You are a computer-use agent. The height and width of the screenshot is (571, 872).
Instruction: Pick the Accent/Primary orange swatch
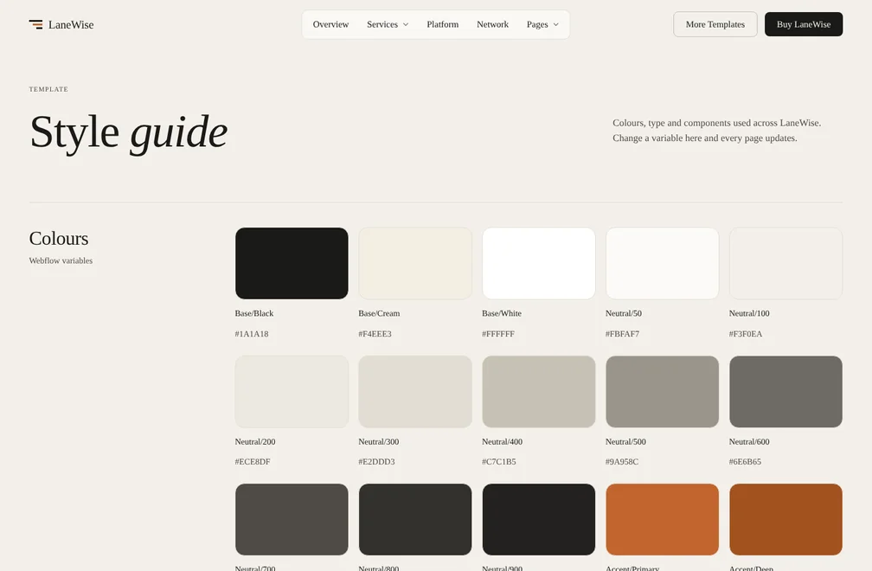662,519
